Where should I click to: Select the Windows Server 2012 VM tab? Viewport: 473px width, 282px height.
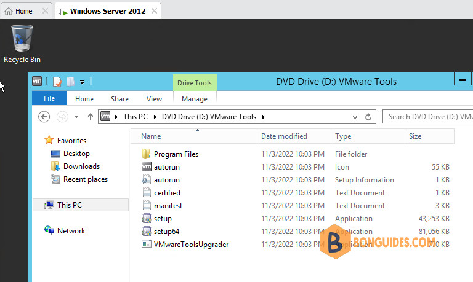click(108, 11)
